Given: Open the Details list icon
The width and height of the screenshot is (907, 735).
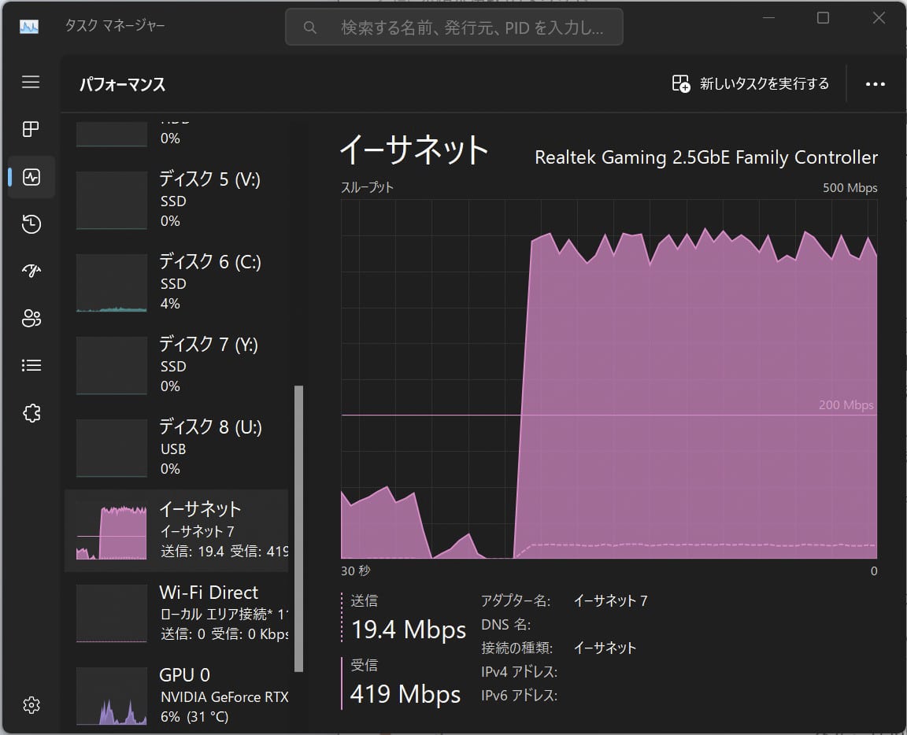Looking at the screenshot, I should (x=31, y=365).
